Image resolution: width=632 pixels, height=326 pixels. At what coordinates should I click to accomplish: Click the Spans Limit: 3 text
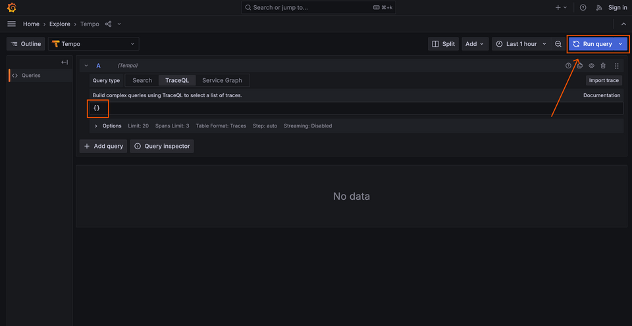pos(172,126)
